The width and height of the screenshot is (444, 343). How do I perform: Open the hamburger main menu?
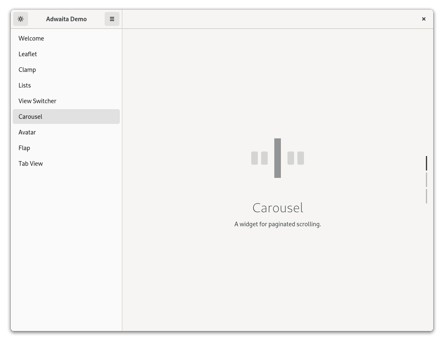[112, 19]
